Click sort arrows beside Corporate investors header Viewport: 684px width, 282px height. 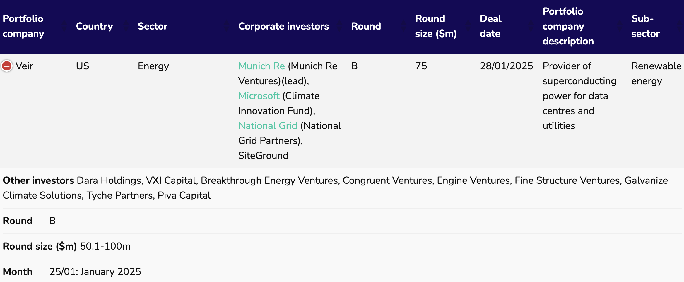click(340, 26)
